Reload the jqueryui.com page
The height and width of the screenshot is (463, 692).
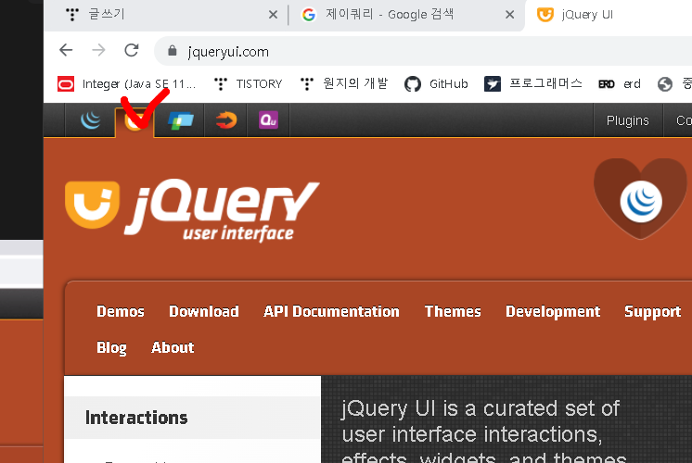coord(131,50)
